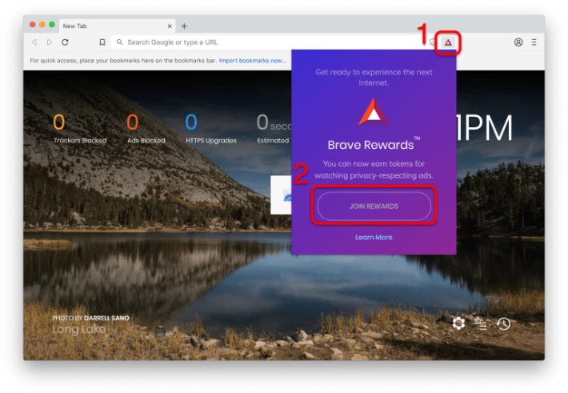Open history clock icon at page bottom
The height and width of the screenshot is (393, 568).
point(503,323)
